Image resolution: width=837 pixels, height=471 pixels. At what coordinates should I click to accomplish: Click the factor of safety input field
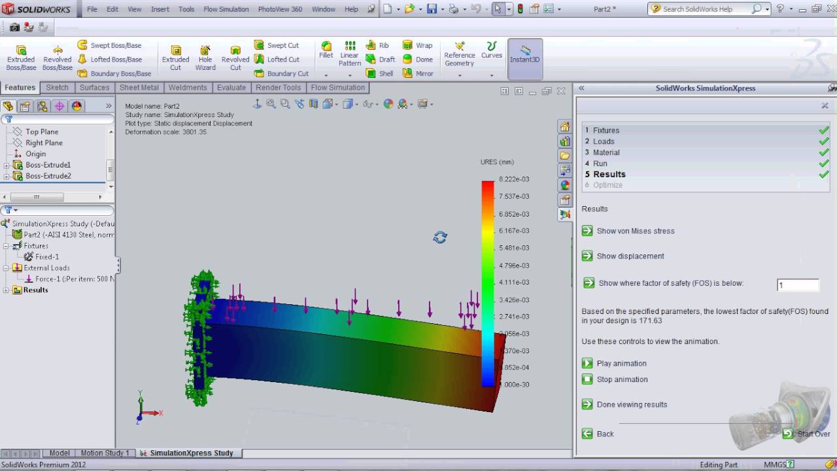click(x=798, y=285)
